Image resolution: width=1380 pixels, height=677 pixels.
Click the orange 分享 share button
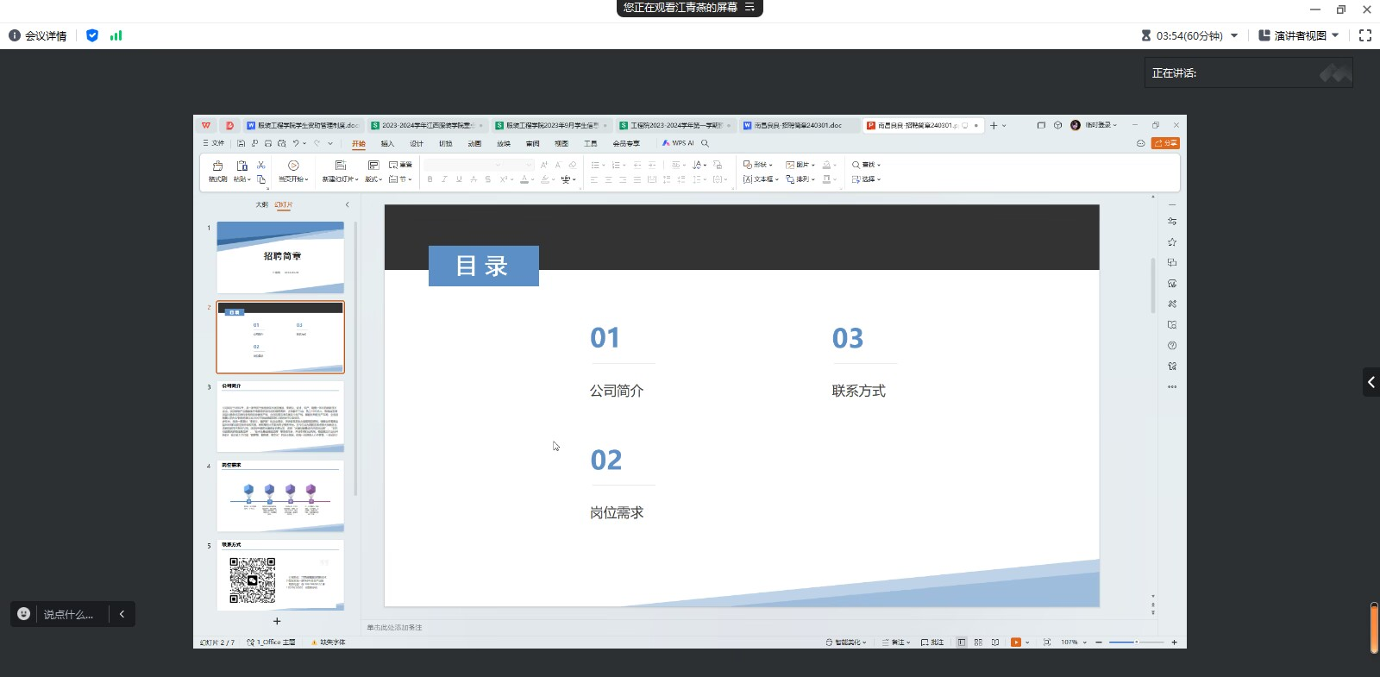[1165, 143]
